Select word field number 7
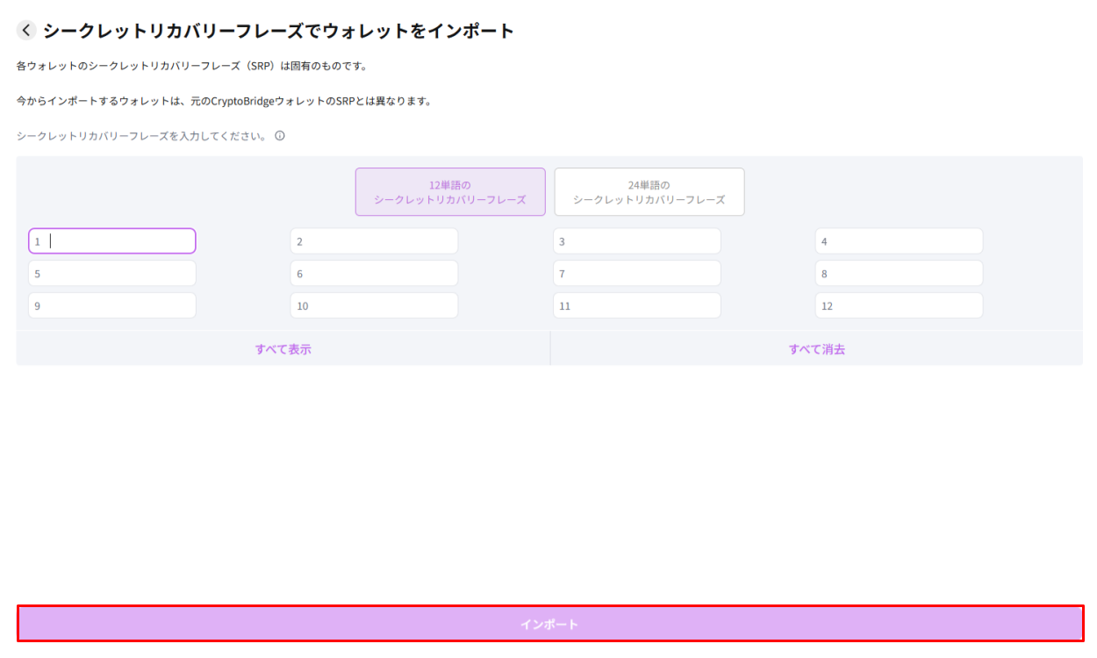 637,274
